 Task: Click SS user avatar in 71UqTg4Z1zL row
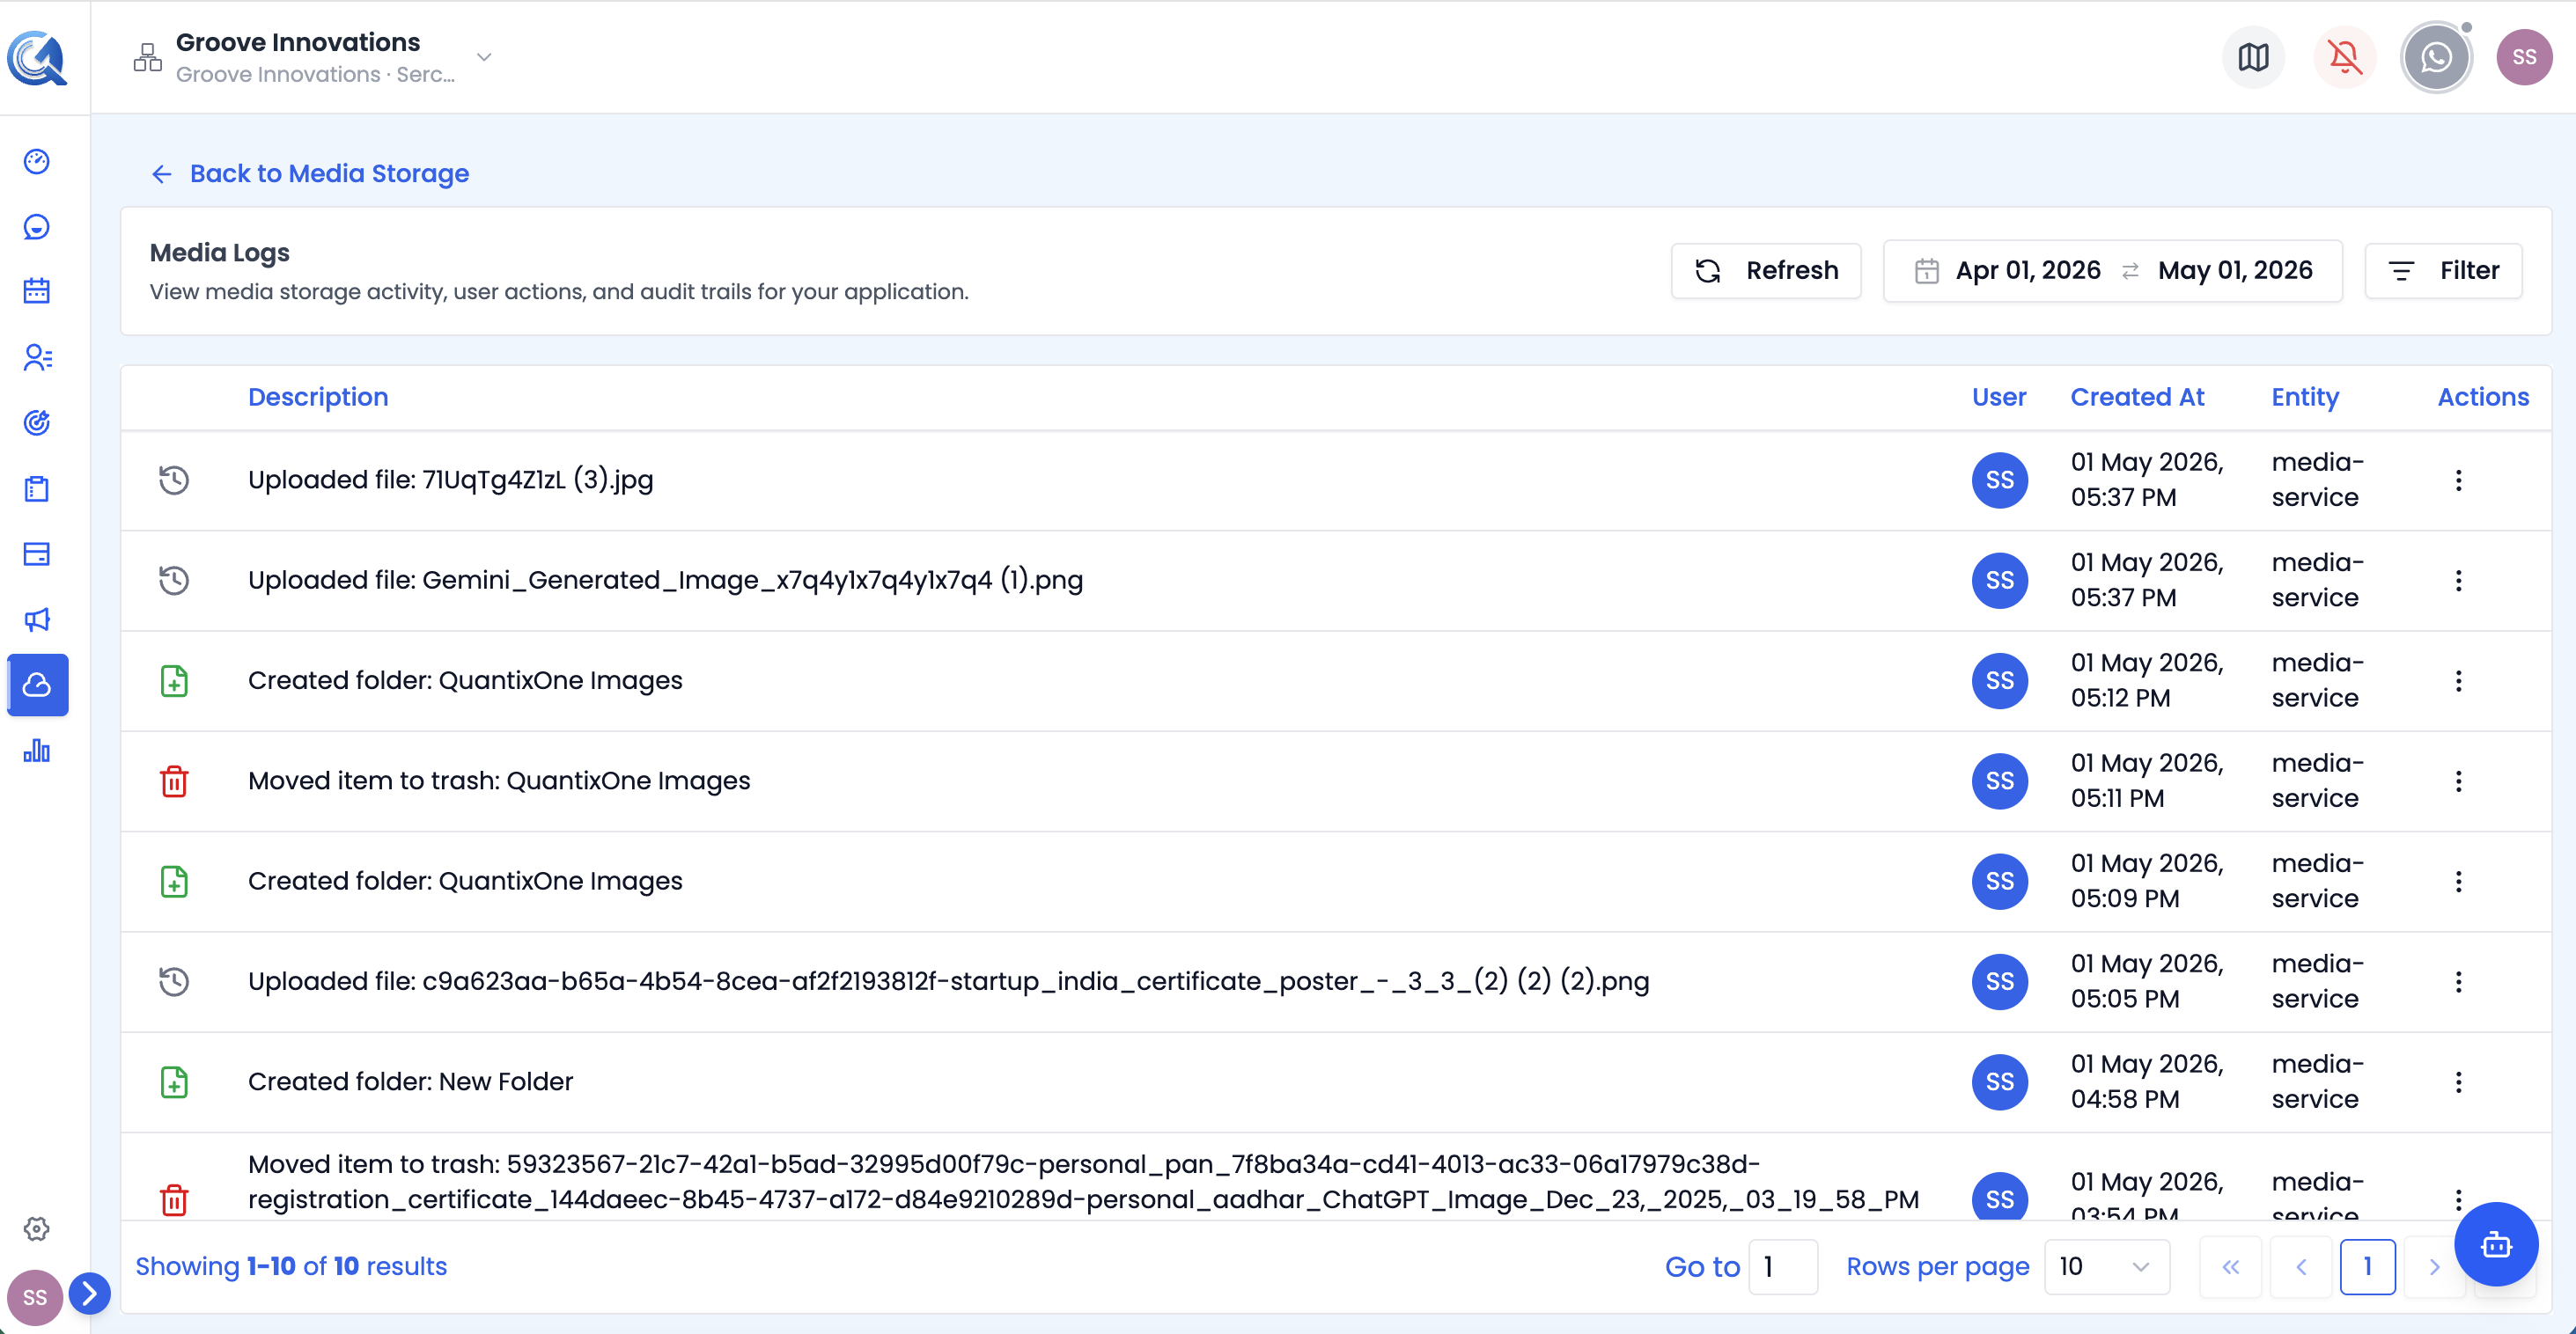click(x=1999, y=480)
